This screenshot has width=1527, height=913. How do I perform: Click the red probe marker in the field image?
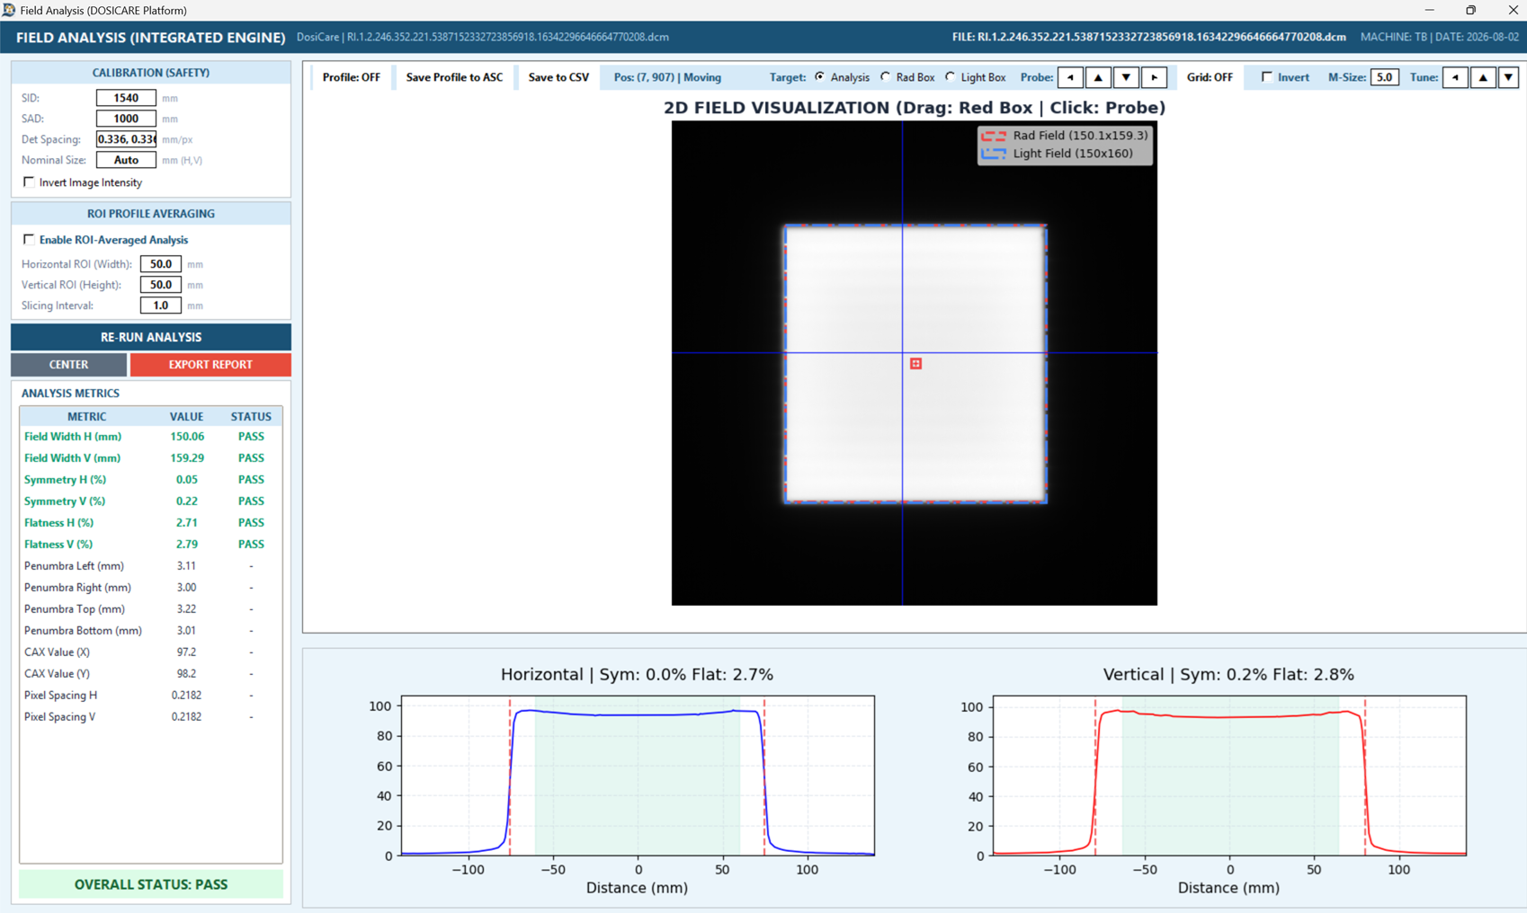[x=915, y=364]
